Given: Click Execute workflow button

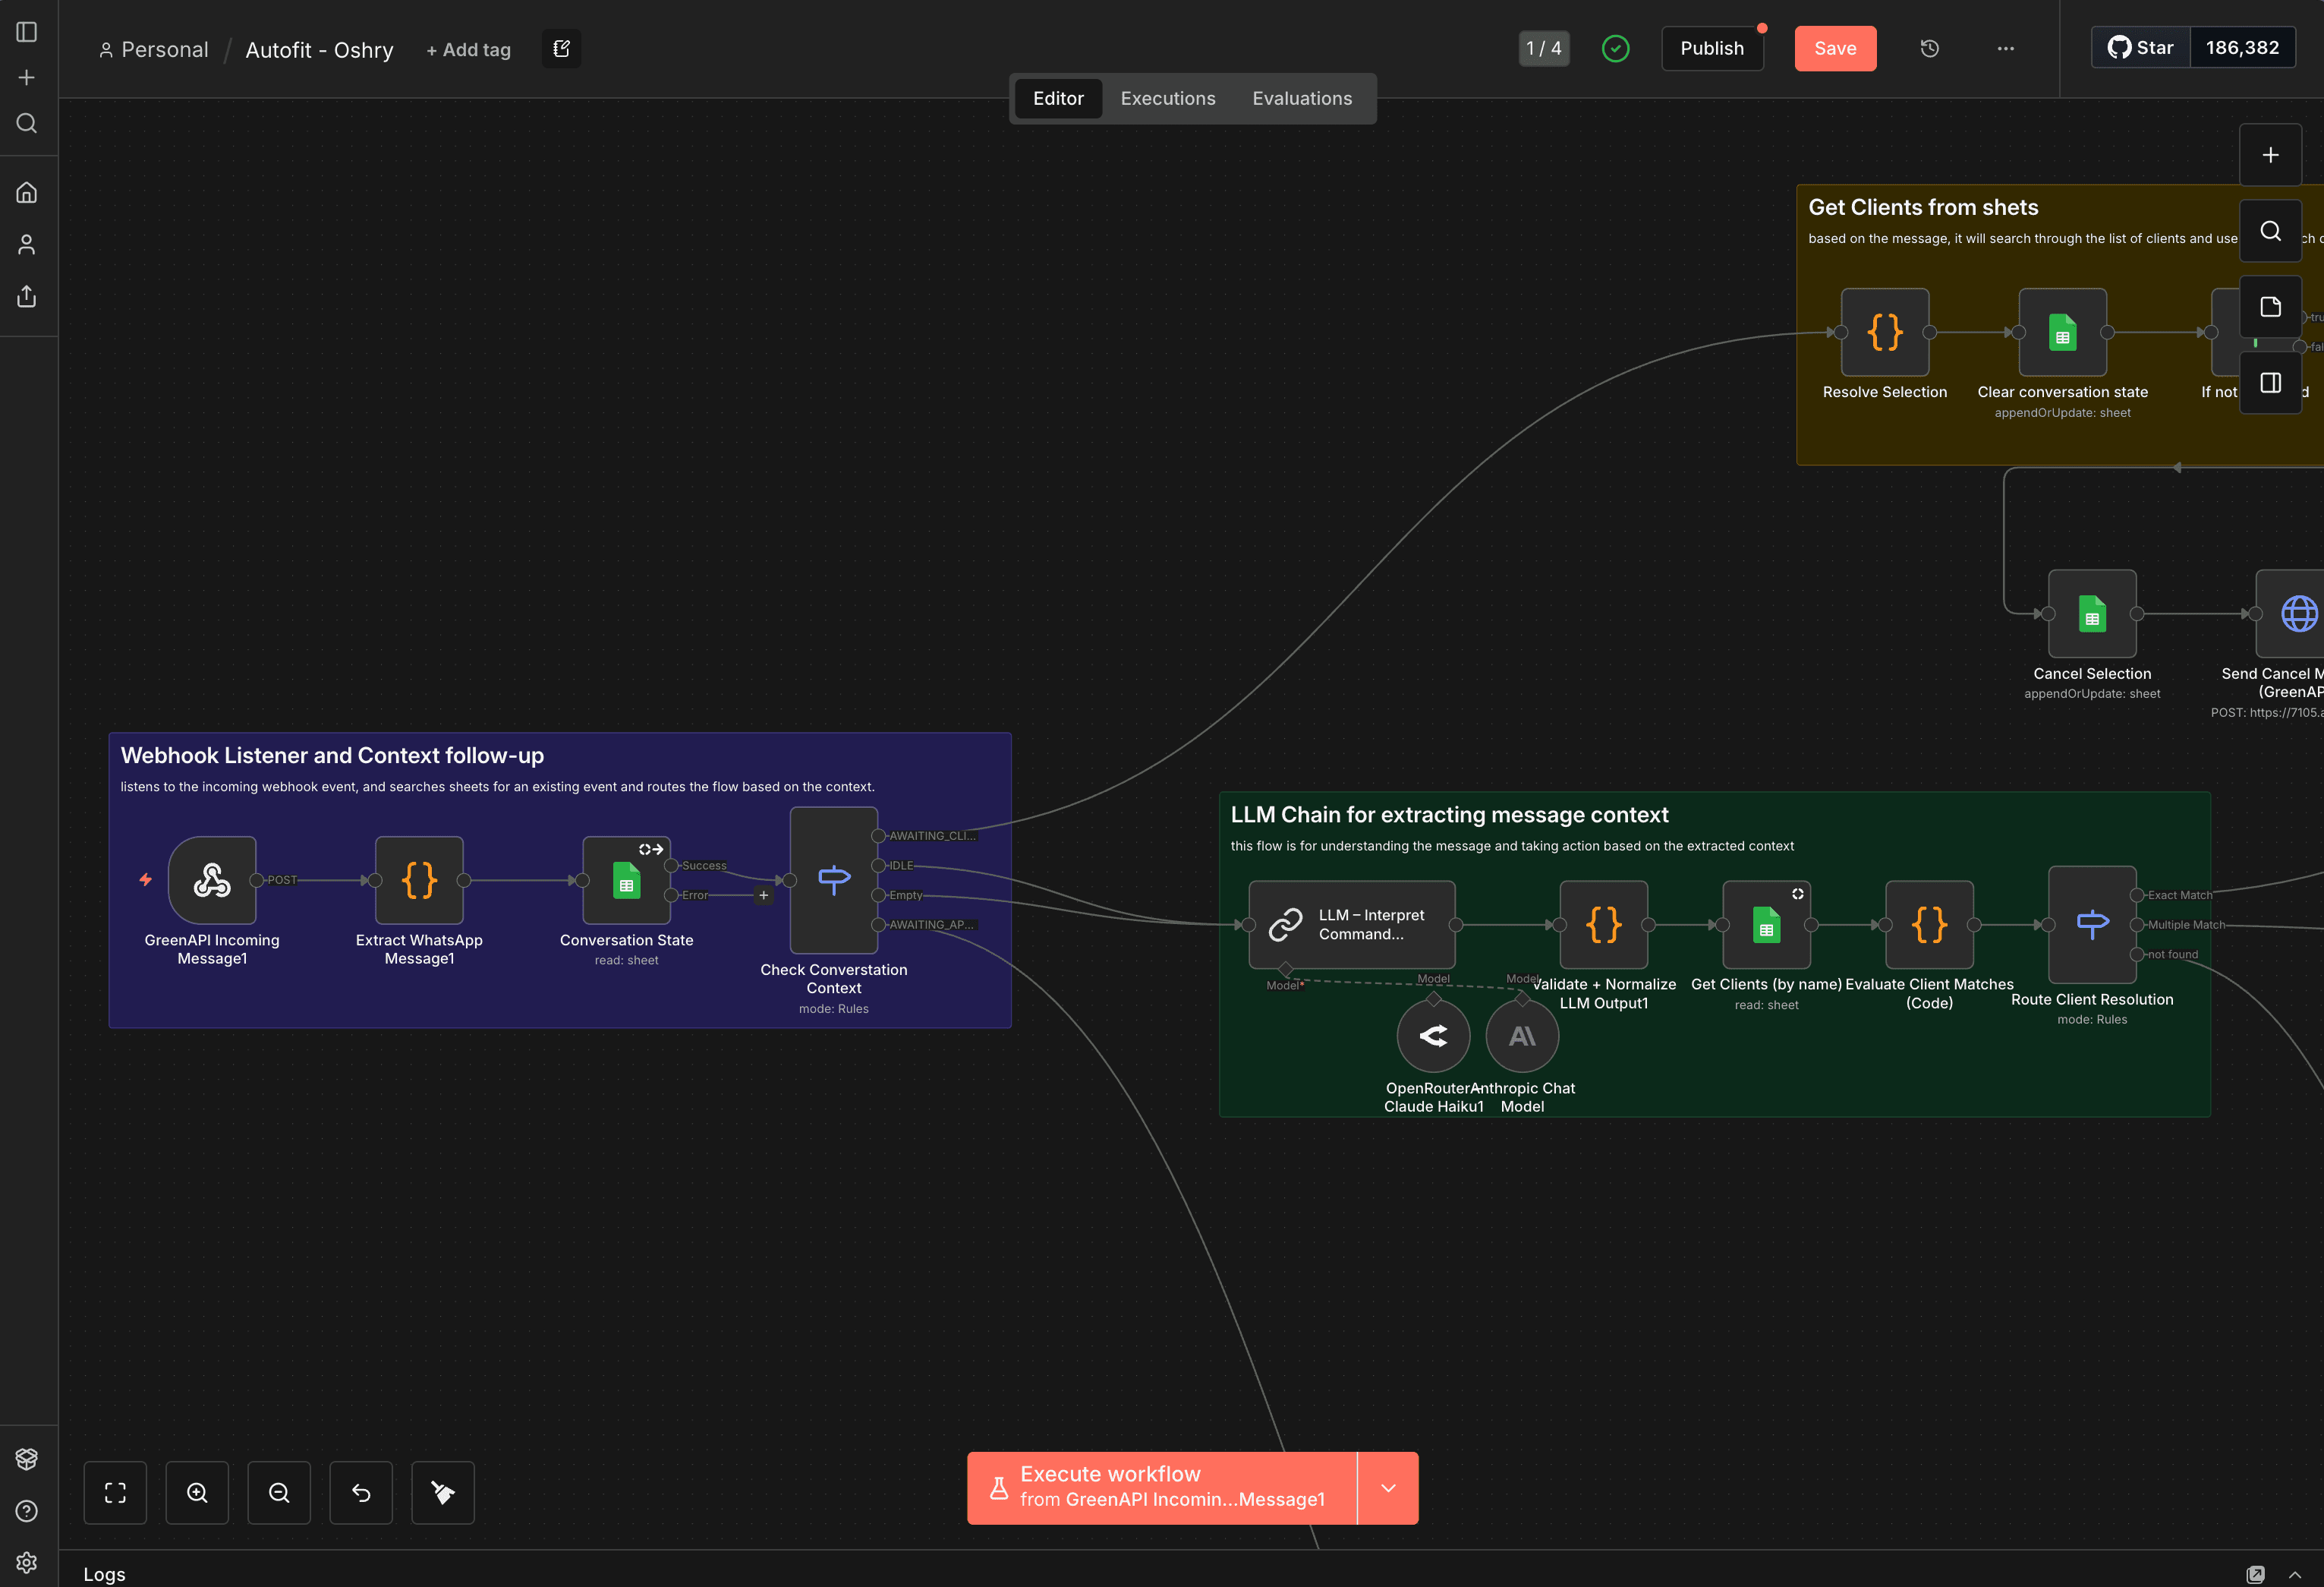Looking at the screenshot, I should 1162,1487.
